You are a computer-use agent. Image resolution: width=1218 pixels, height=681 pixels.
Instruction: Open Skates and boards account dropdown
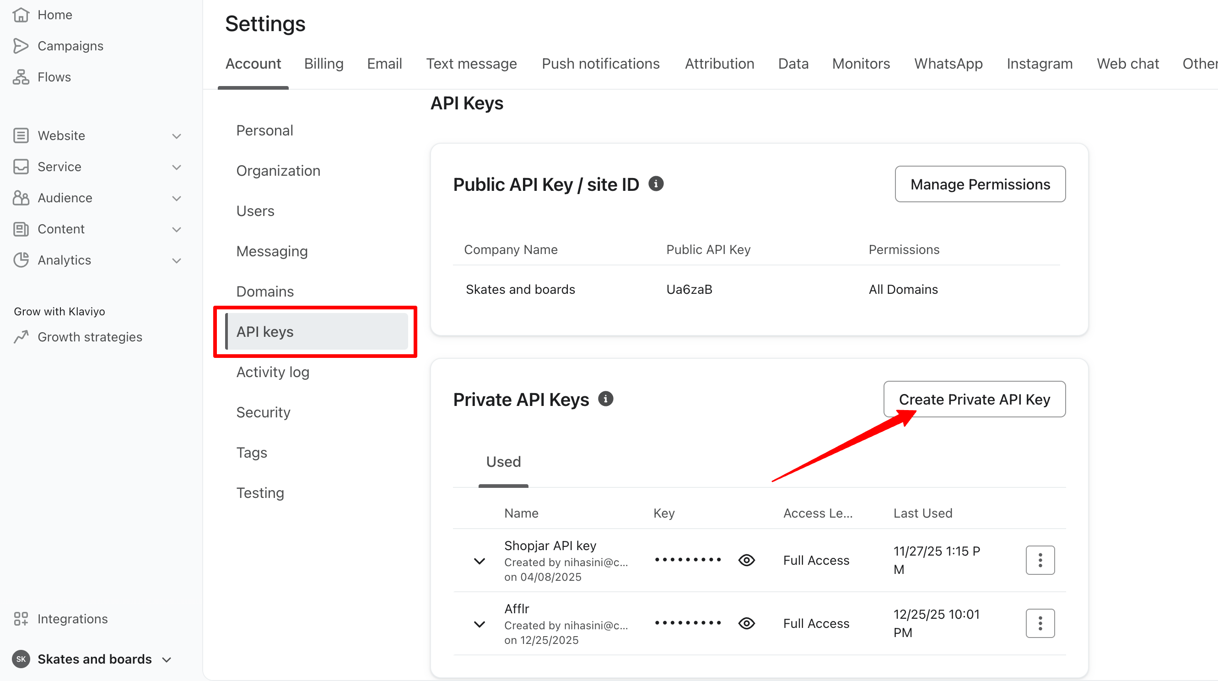[x=167, y=659]
